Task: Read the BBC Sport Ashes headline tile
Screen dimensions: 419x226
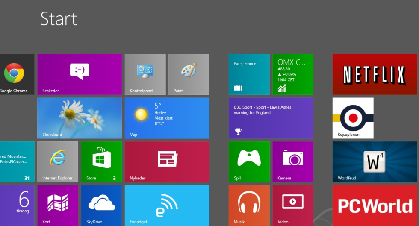Action: point(271,118)
